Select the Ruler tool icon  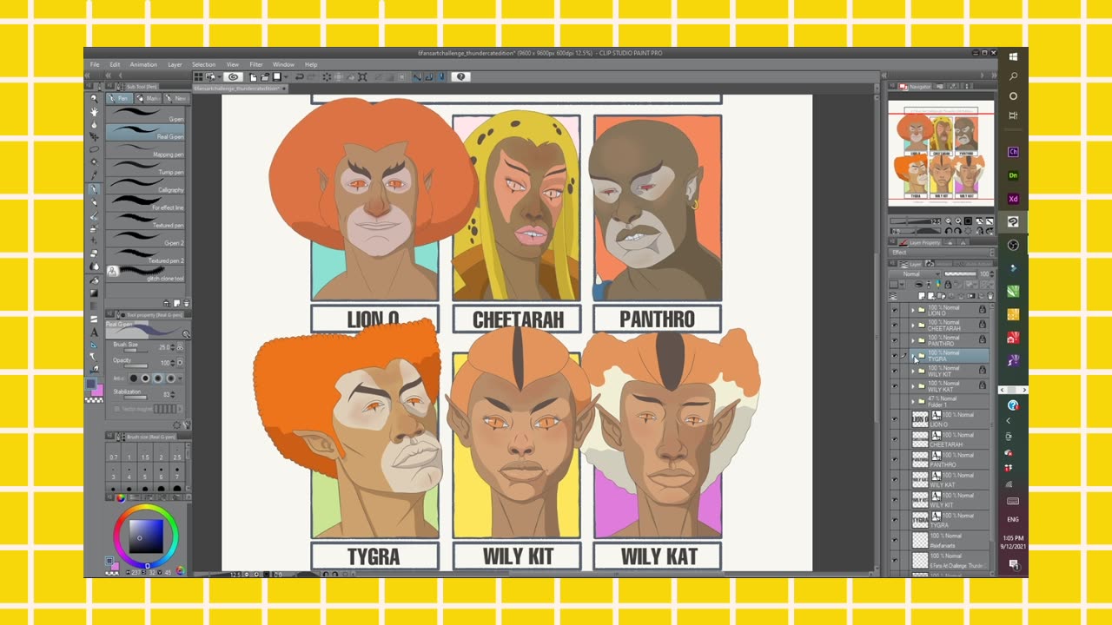click(x=94, y=345)
